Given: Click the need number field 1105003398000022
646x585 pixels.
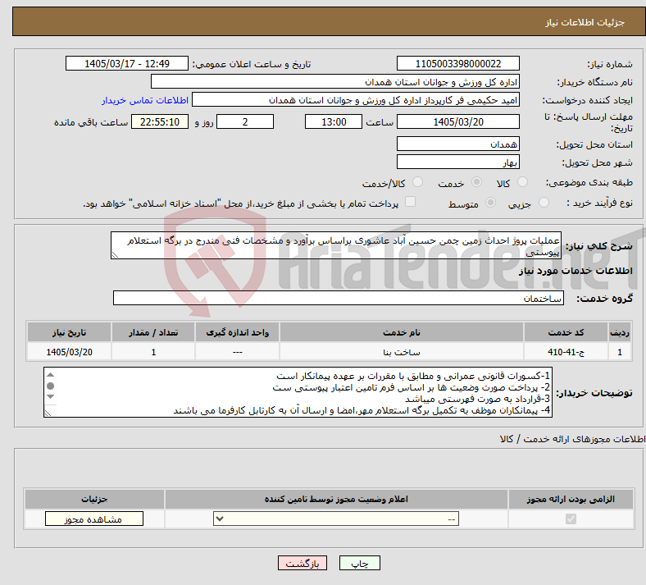Looking at the screenshot, I should tap(458, 63).
